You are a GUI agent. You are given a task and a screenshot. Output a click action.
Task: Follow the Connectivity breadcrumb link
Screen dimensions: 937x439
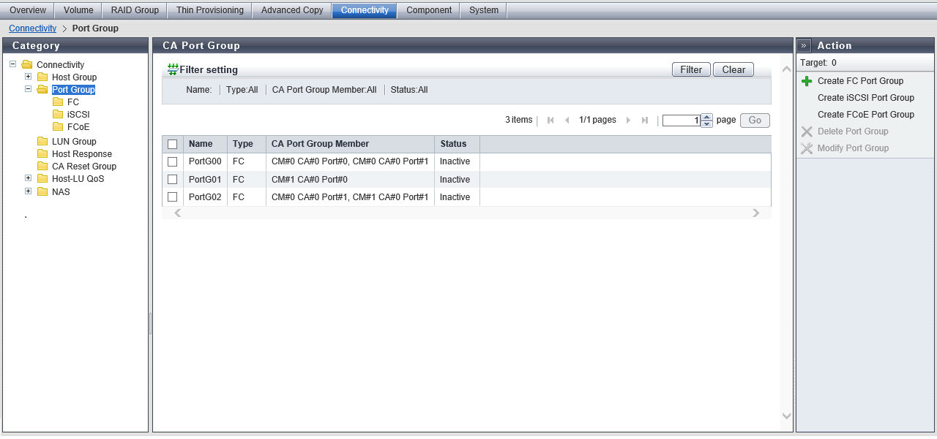pyautogui.click(x=32, y=28)
